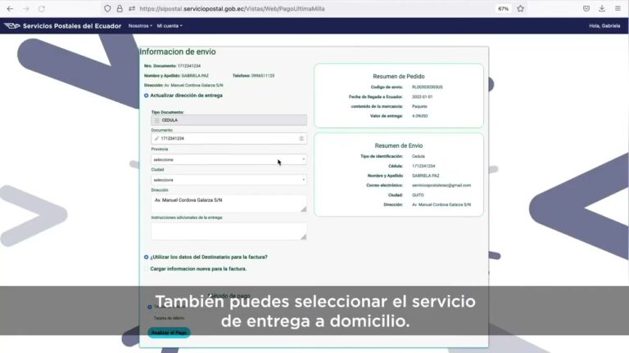The height and width of the screenshot is (353, 629).
Task: Open the Nosotros menu
Action: point(140,25)
